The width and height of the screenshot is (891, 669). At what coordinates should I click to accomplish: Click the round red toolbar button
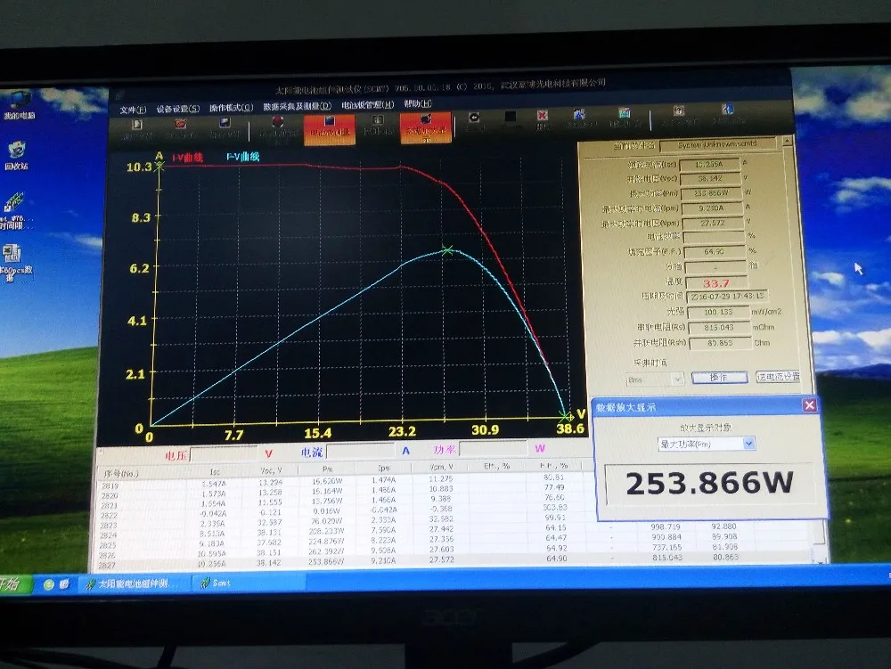coord(277,121)
